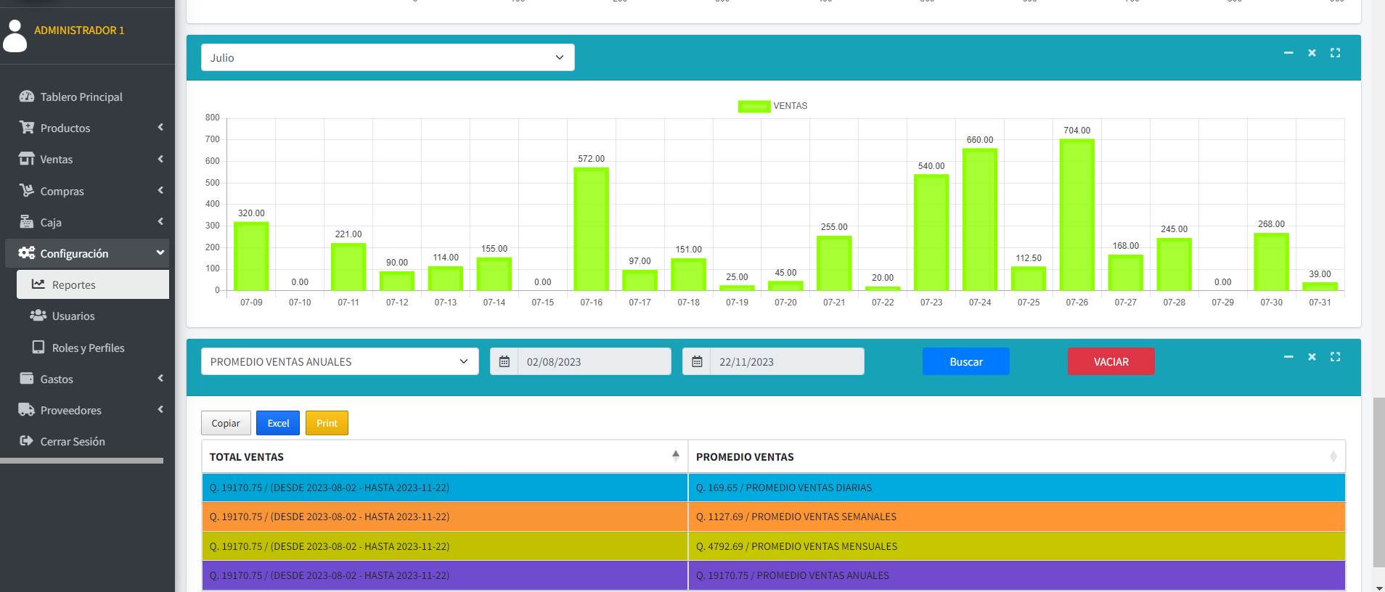Toggle VENTAS legend series in chart
1385x592 pixels.
point(773,106)
